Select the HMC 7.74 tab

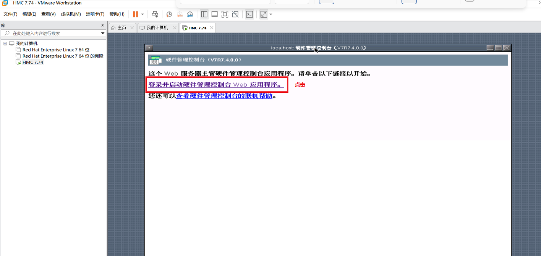(198, 28)
